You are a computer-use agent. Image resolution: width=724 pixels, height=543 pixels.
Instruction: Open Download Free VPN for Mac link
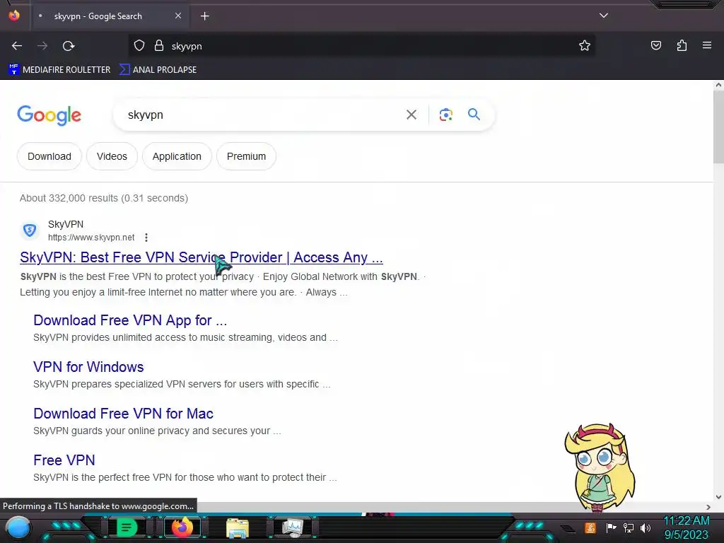tap(123, 413)
